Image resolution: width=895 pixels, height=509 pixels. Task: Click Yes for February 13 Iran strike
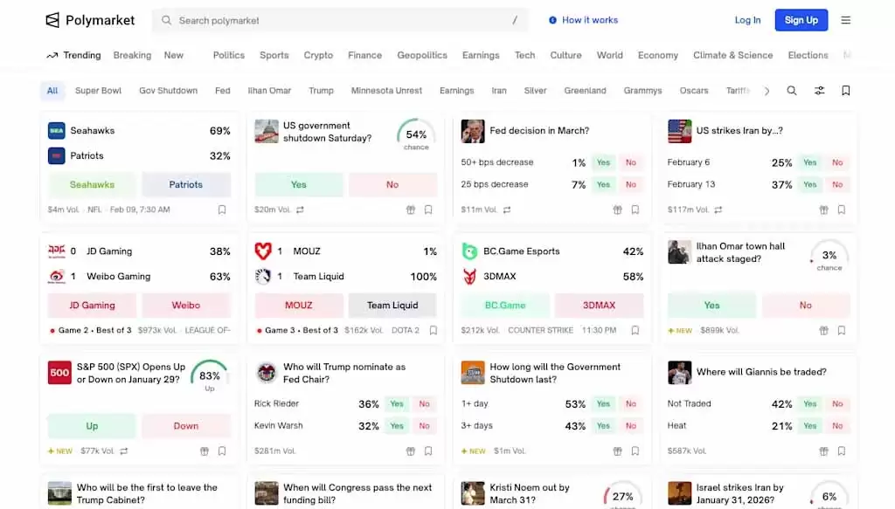point(809,185)
